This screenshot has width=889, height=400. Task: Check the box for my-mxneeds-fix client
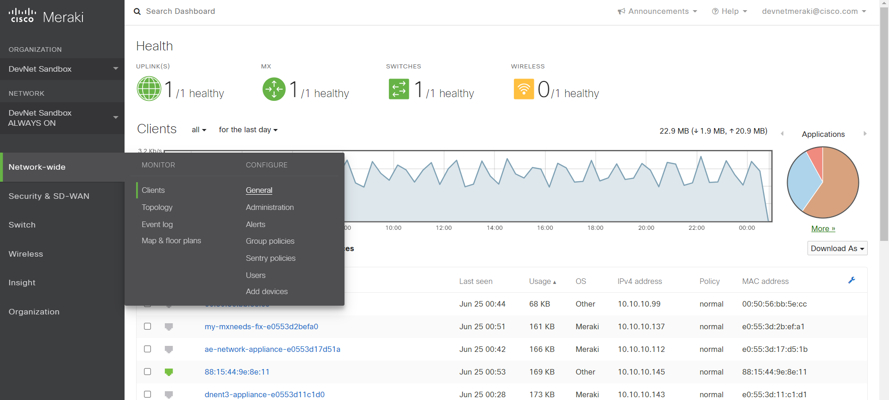(x=147, y=326)
